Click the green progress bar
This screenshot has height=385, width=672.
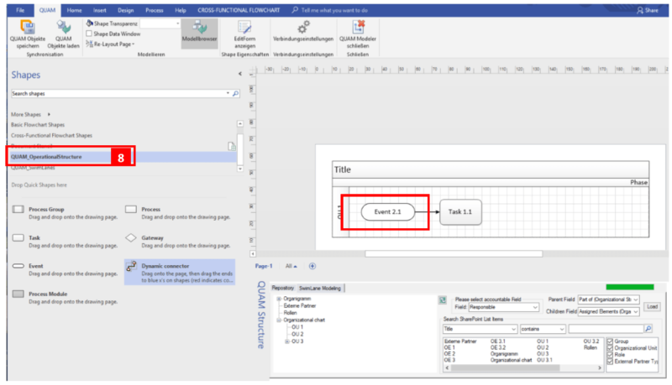630,287
